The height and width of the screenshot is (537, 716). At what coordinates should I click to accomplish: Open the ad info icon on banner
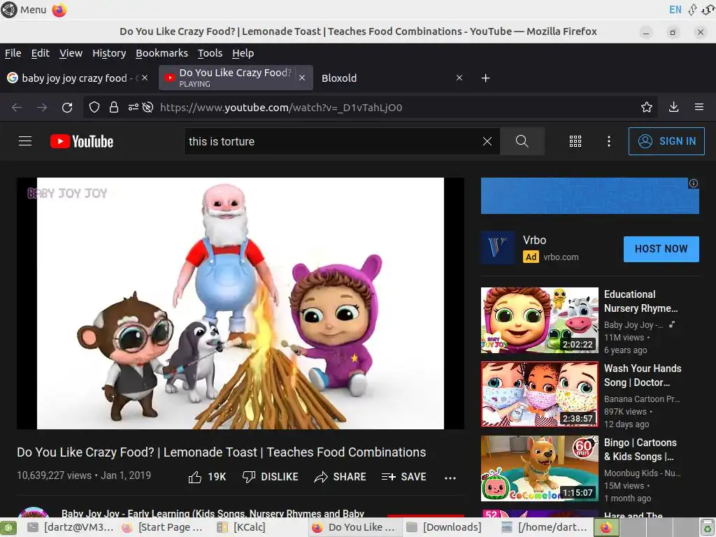[693, 184]
